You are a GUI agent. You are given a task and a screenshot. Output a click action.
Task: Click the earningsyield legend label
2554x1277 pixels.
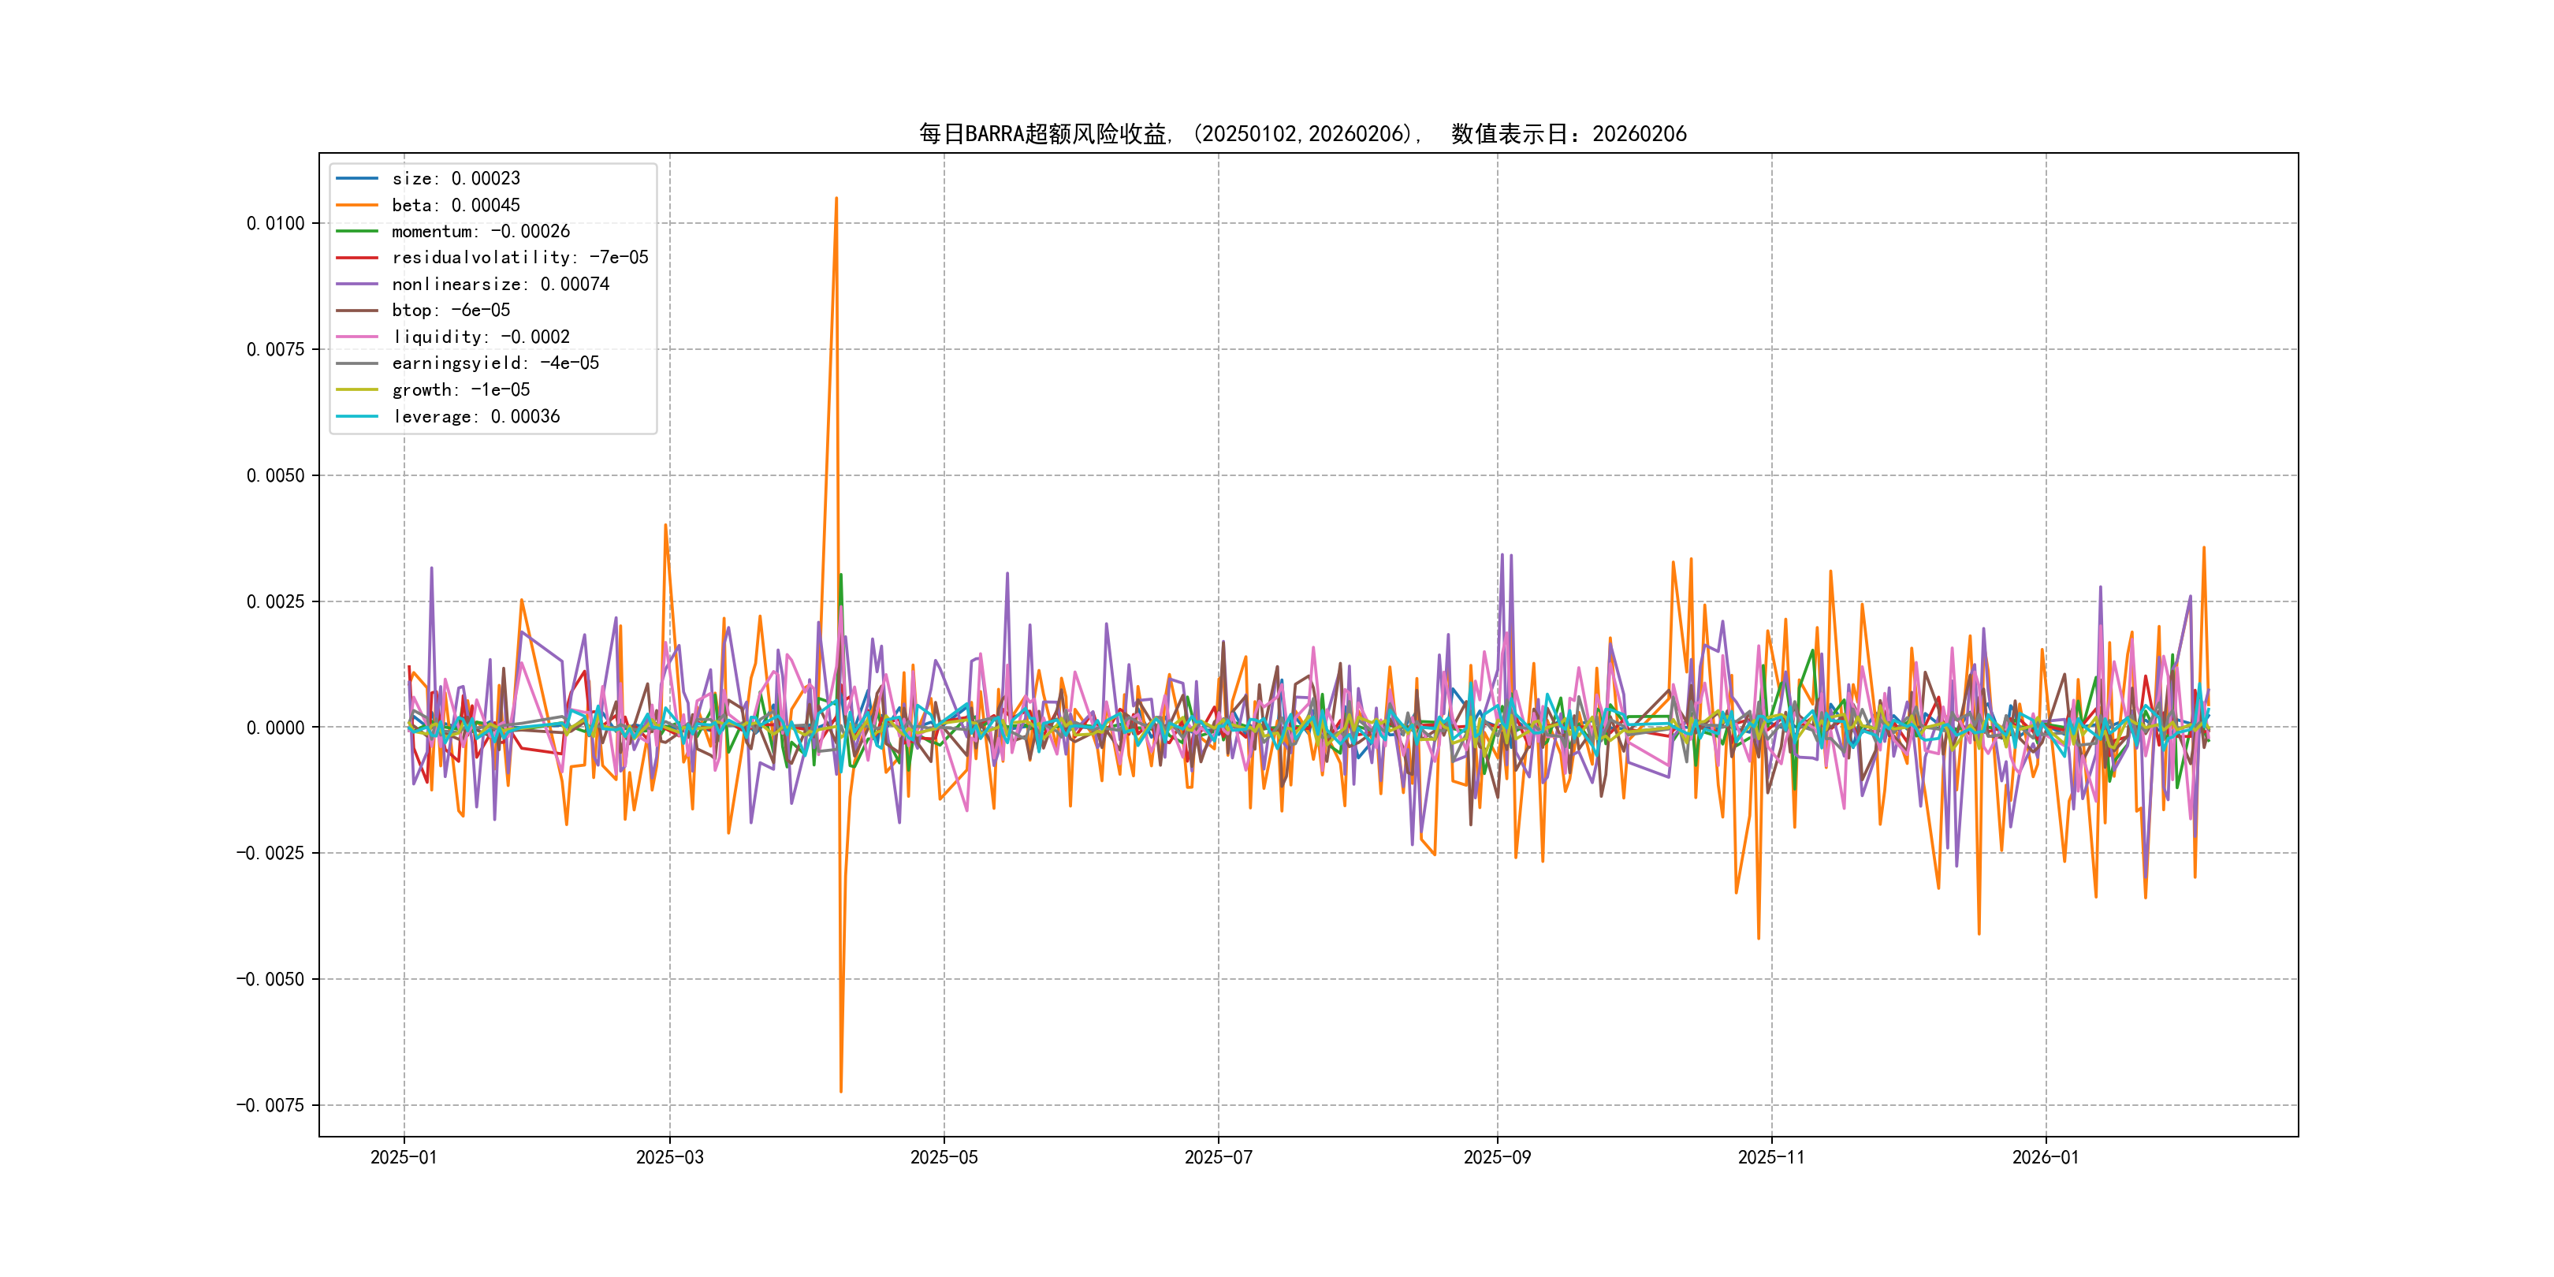(495, 364)
